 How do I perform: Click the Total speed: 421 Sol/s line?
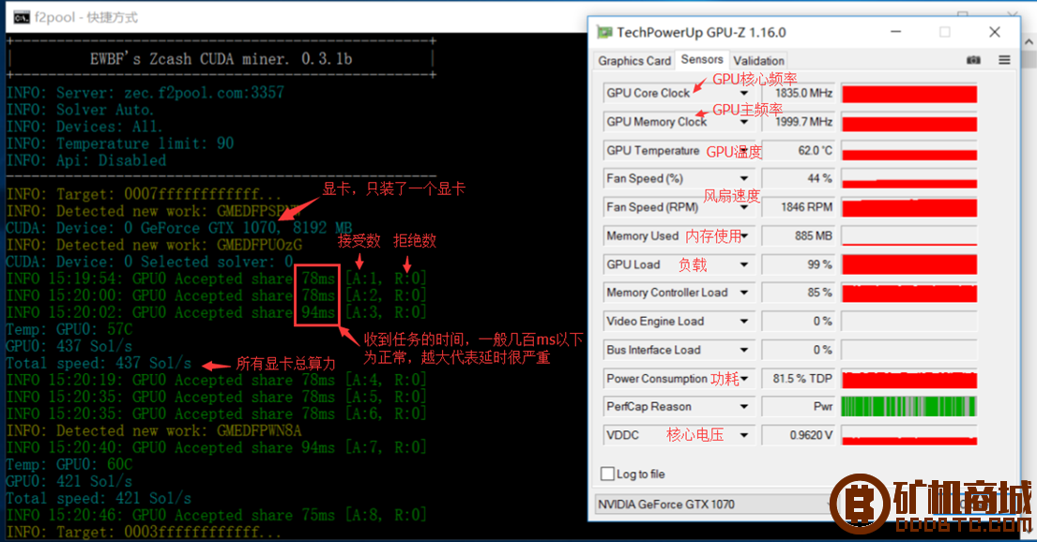click(99, 498)
